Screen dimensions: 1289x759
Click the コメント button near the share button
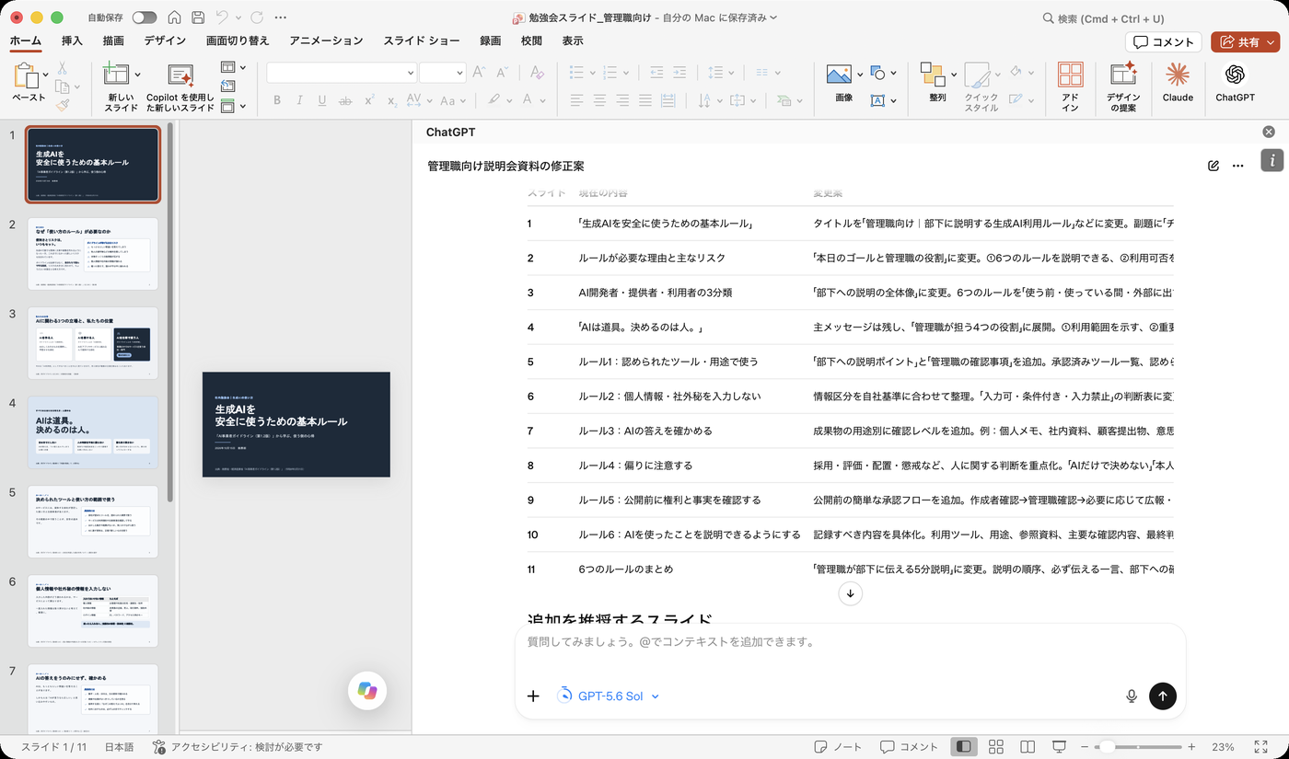click(1164, 41)
